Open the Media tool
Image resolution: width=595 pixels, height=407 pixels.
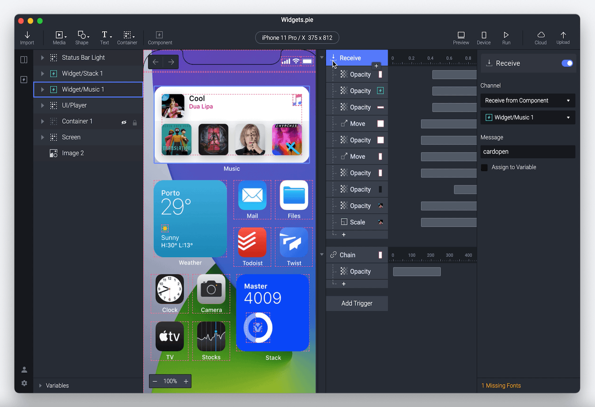coord(60,35)
